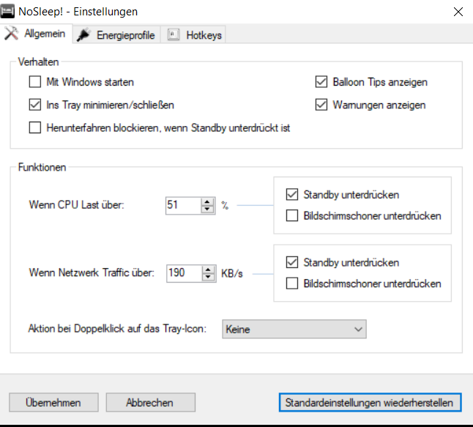The height and width of the screenshot is (427, 473).
Task: Click 'Aktion bei Doppelklick auf das Tray-Icon' label
Action: tap(117, 328)
